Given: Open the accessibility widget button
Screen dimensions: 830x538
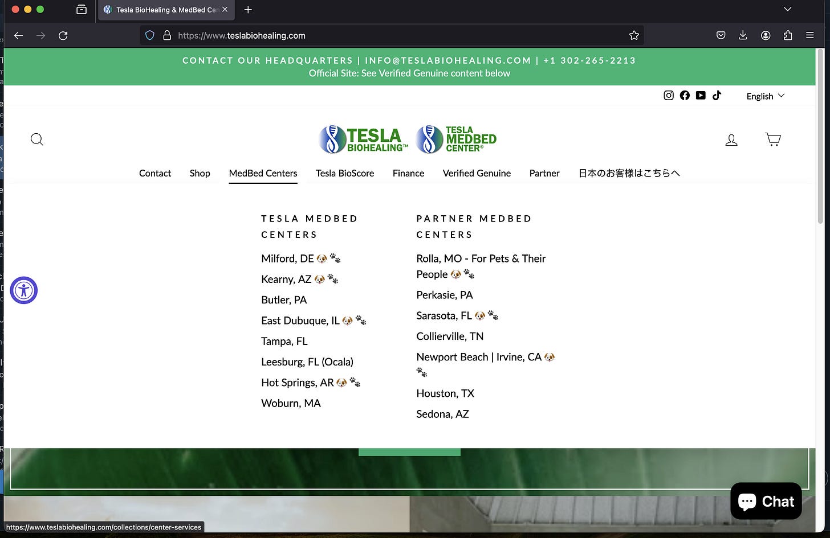Looking at the screenshot, I should pos(24,290).
